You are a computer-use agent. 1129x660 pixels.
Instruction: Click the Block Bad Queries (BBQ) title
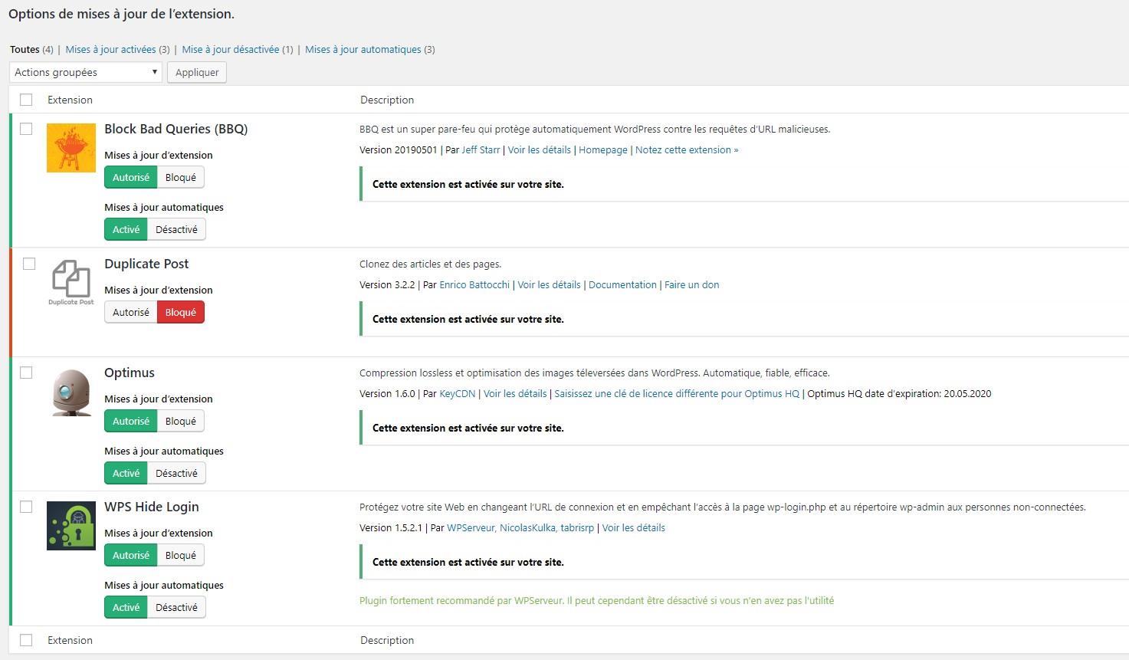[x=176, y=129]
